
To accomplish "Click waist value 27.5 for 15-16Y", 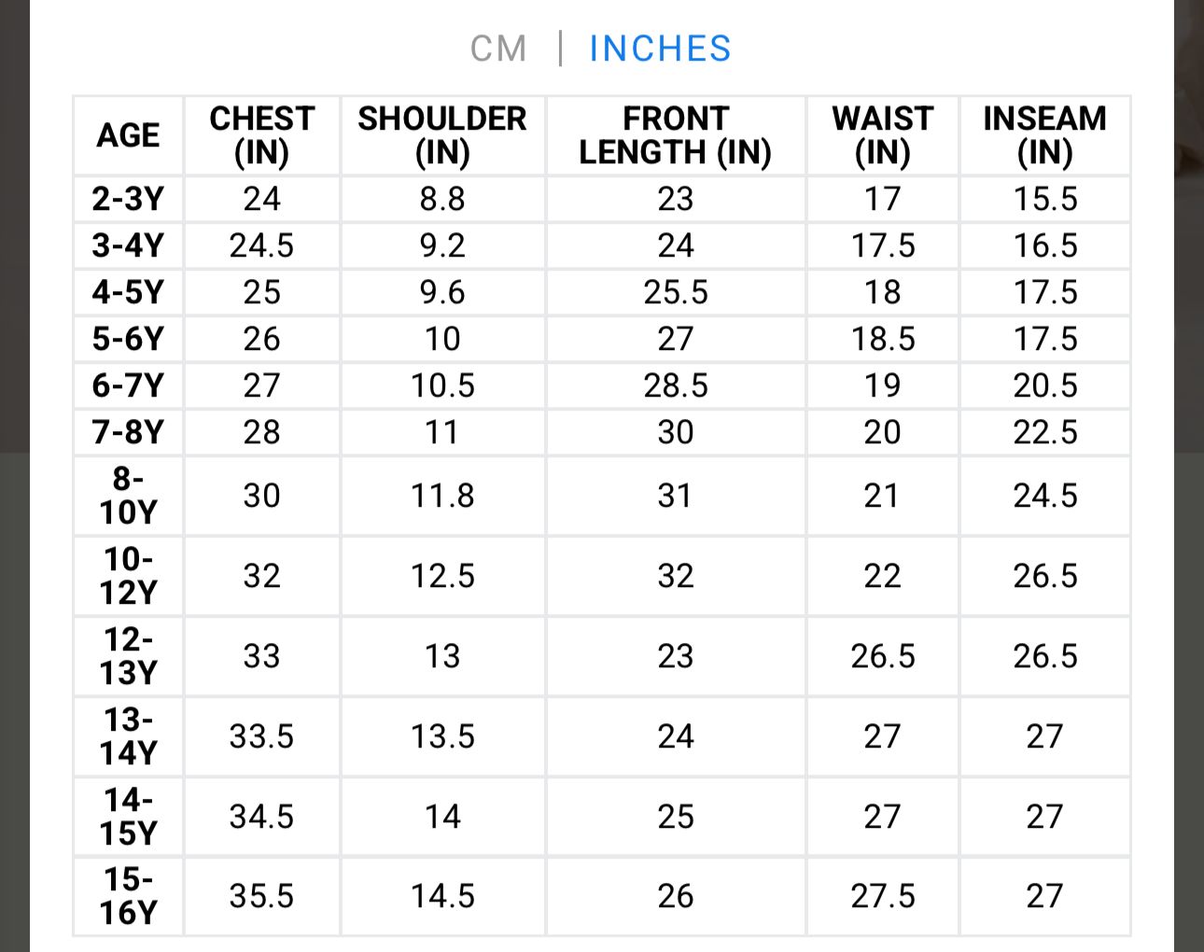I will pyautogui.click(x=882, y=896).
